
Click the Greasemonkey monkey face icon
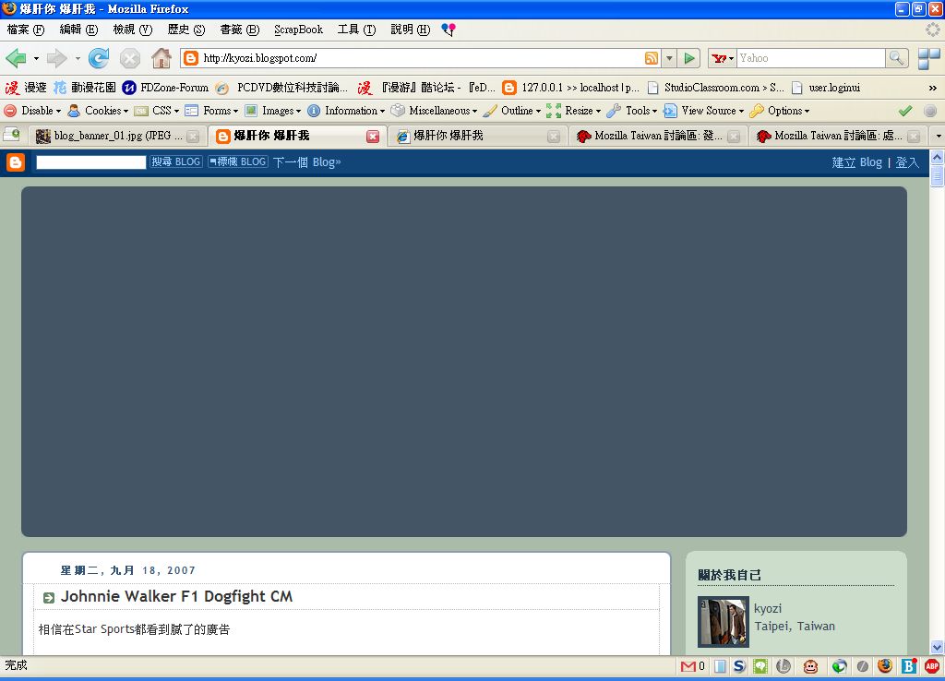pos(810,666)
